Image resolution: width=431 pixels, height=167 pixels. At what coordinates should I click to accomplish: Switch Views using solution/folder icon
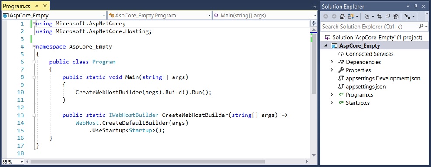tap(350, 17)
